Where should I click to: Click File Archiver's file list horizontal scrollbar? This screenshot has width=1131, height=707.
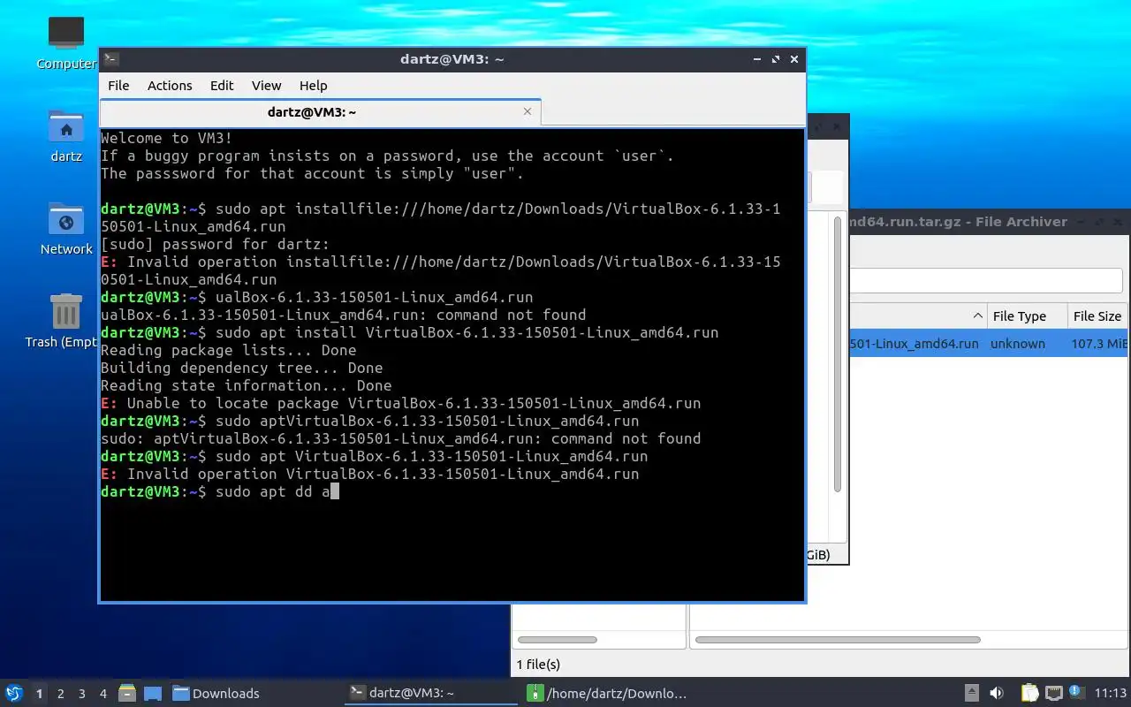click(838, 639)
